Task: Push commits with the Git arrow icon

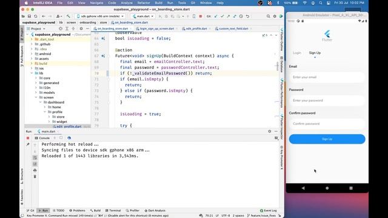Action: click(x=229, y=16)
